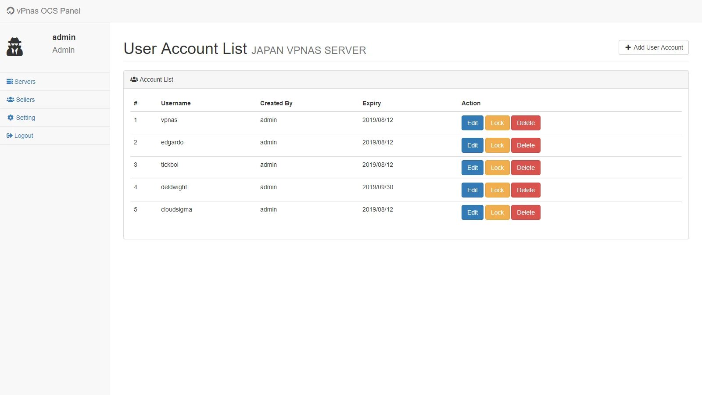Click the Admin role label in the sidebar
702x395 pixels.
64,50
